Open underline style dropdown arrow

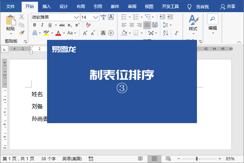click(56, 25)
